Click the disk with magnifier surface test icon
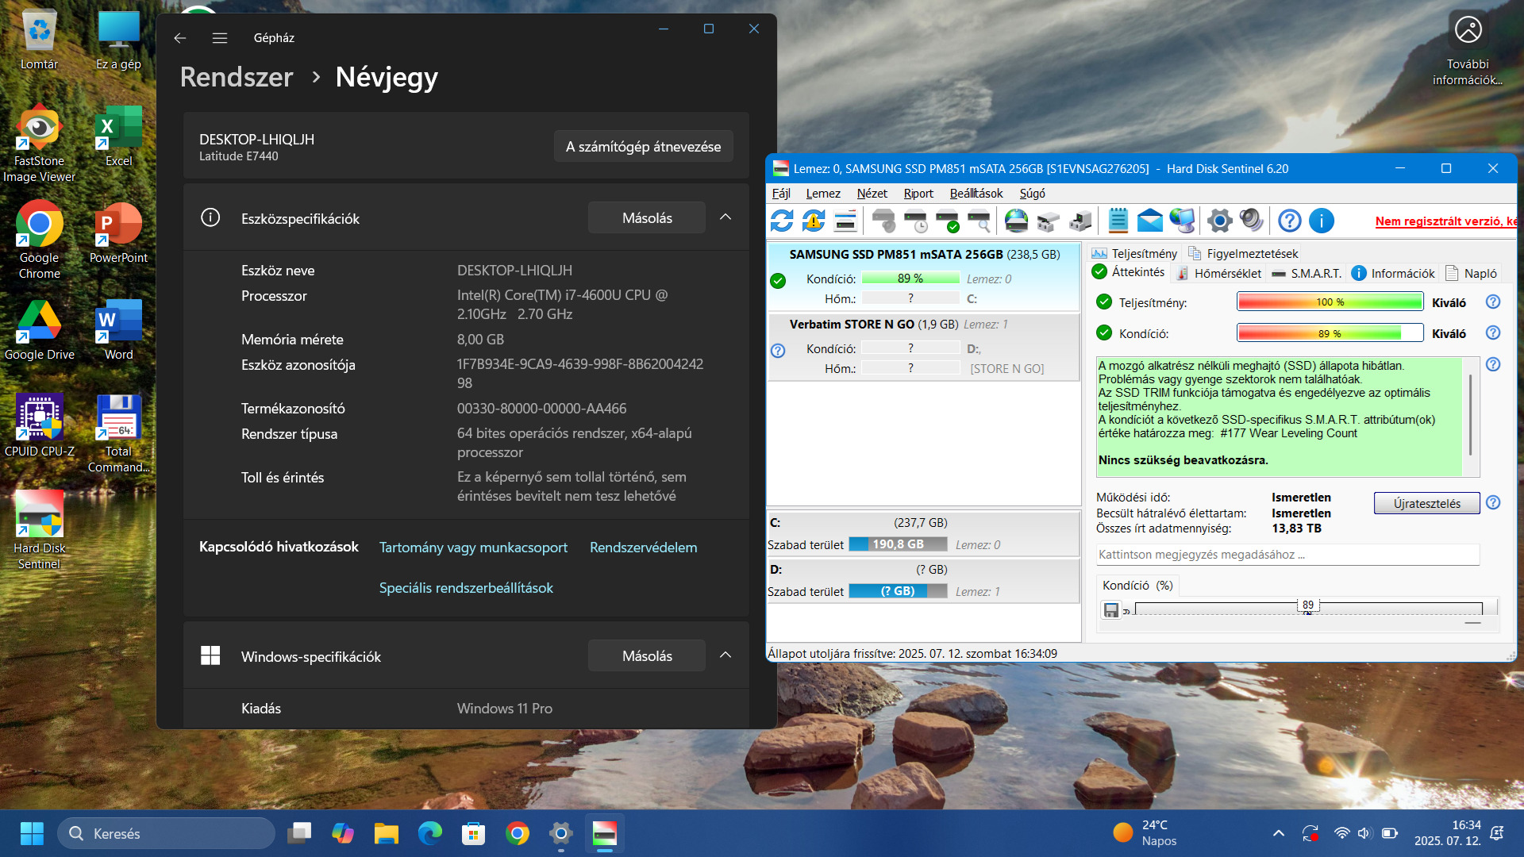 tap(979, 221)
